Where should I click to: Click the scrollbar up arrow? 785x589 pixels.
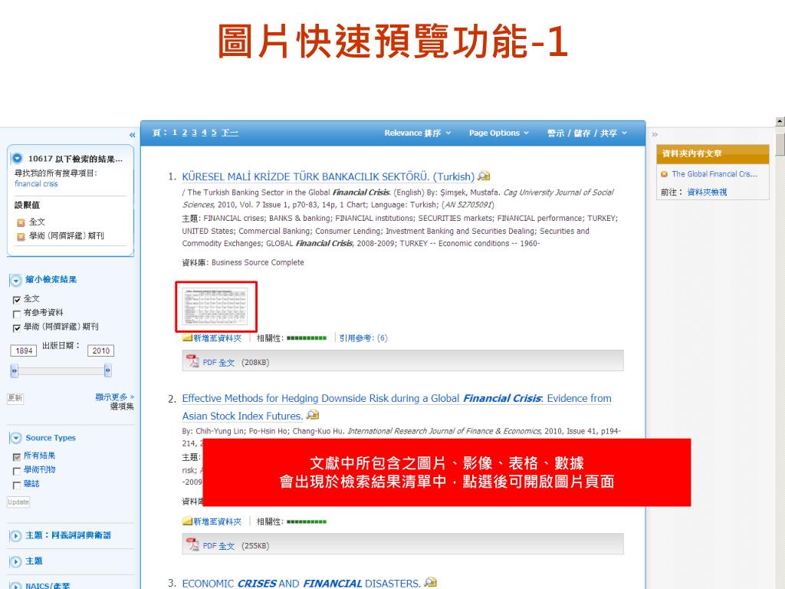(x=780, y=121)
